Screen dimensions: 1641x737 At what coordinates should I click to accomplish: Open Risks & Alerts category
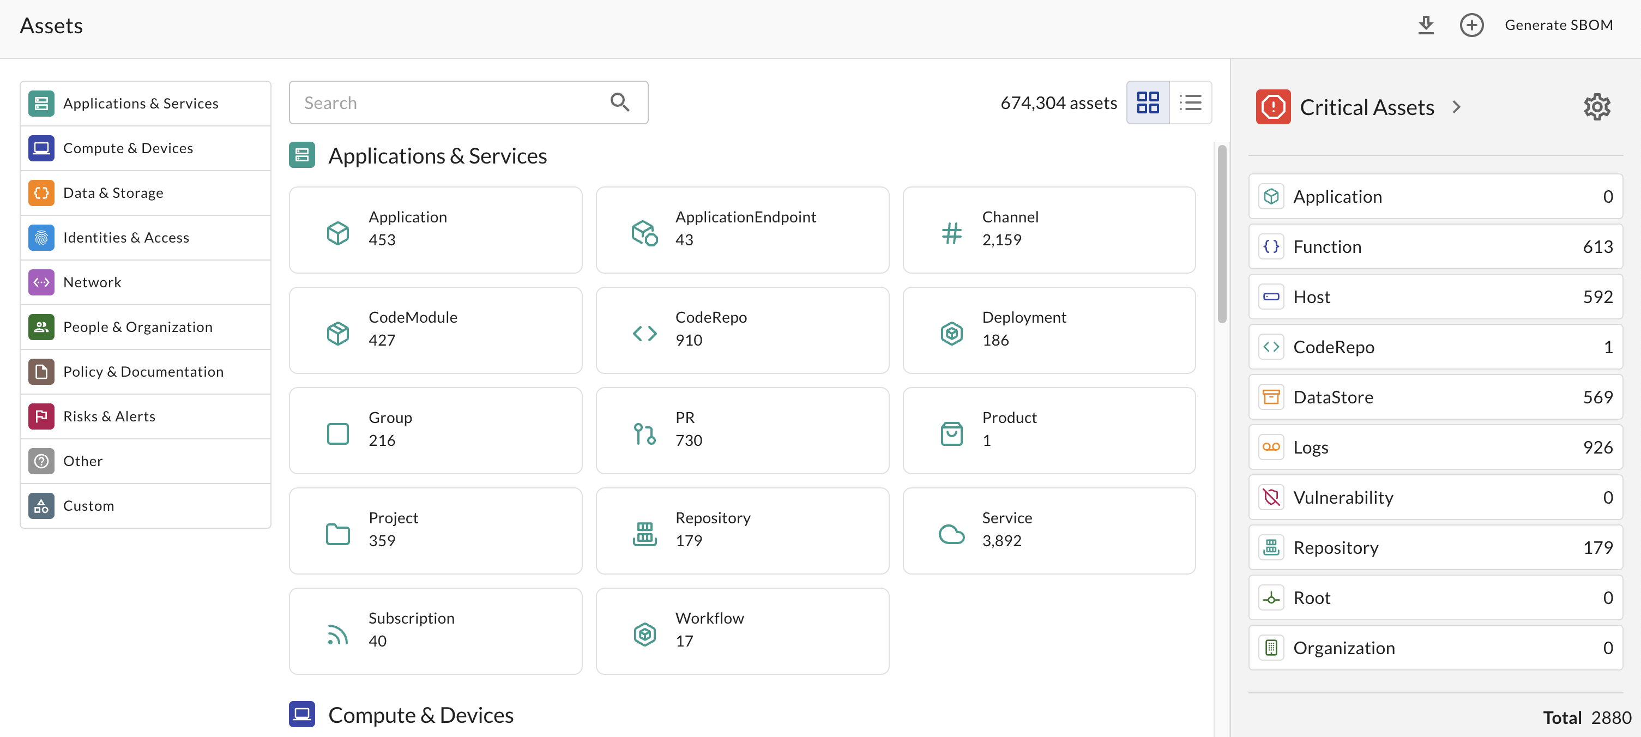pyautogui.click(x=145, y=416)
